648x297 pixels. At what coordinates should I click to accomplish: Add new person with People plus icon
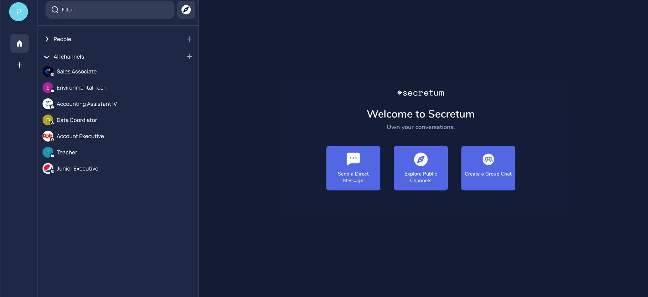(189, 39)
